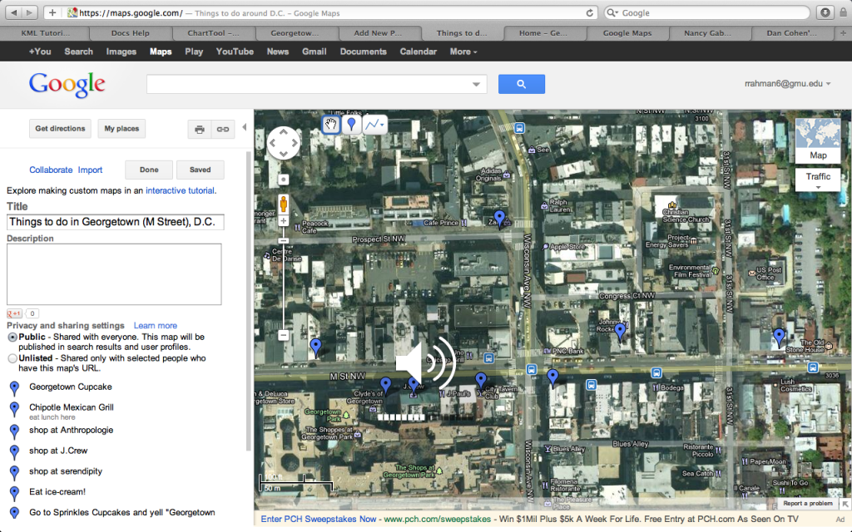The width and height of the screenshot is (852, 532).
Task: Switch to the Dan Cohen'... browser tab
Action: (x=792, y=33)
